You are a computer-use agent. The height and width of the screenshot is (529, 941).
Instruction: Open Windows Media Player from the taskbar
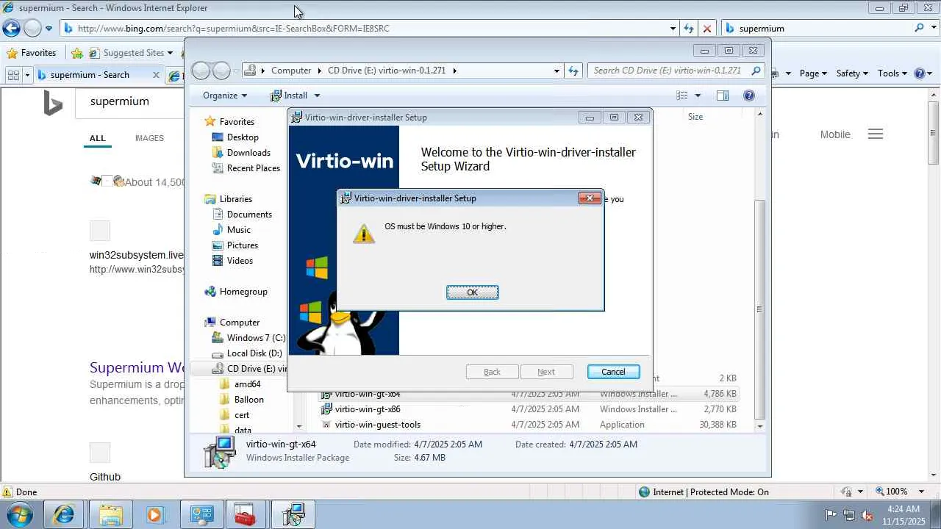(154, 515)
